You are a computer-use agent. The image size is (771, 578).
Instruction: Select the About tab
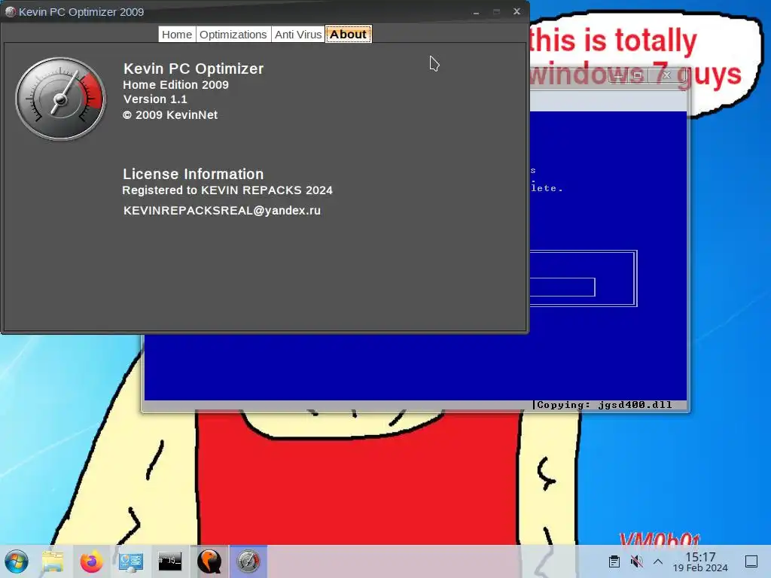[x=348, y=35]
